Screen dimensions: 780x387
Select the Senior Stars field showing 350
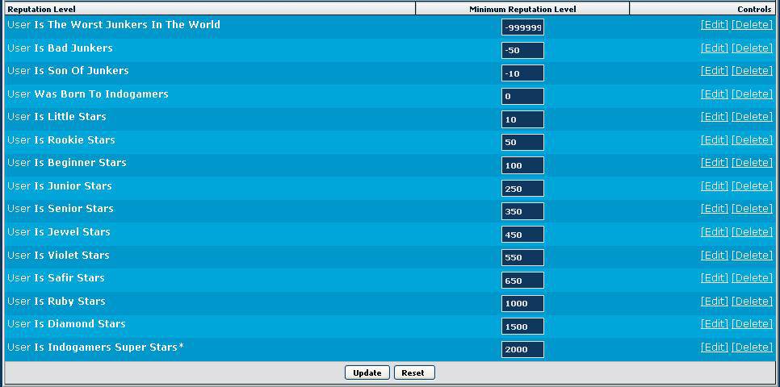pos(522,211)
